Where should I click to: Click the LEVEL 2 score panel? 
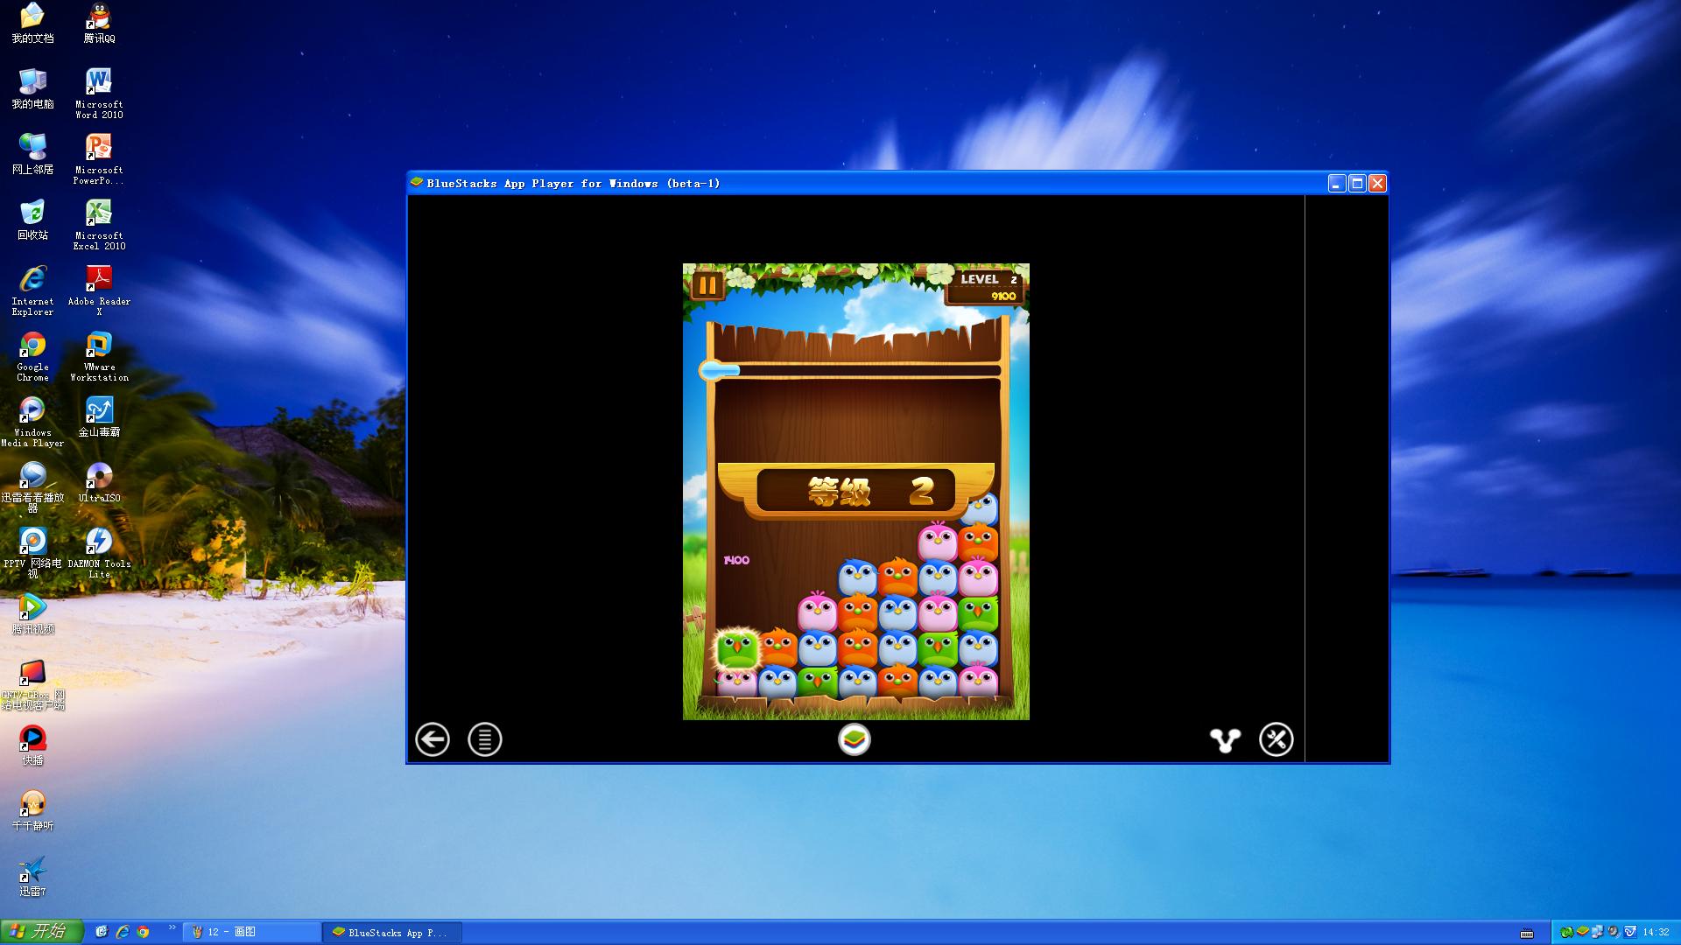[x=985, y=287]
